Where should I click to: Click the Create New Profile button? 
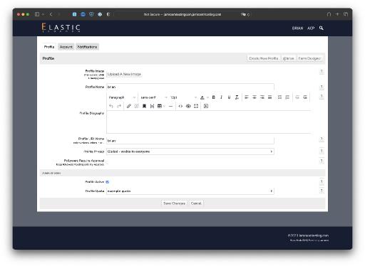click(264, 58)
